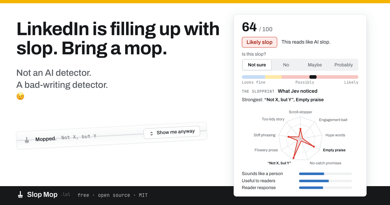The image size is (390, 205).
Task: Click This reads like AI slop. text
Action: [306, 42]
